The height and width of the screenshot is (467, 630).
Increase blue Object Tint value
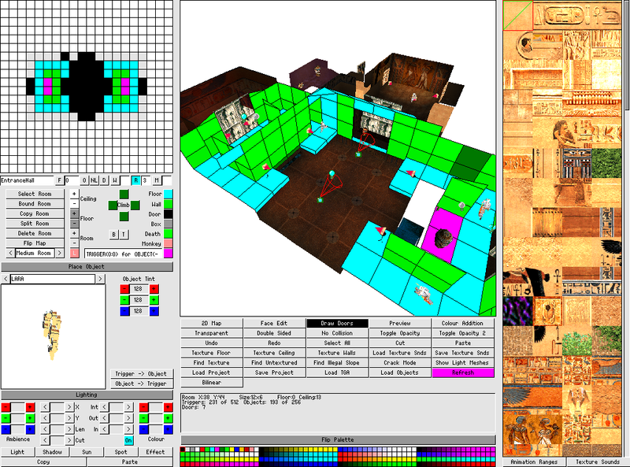point(154,310)
